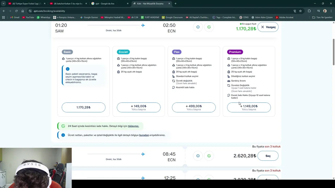Open the YouTube bookmark
Viewport: 335px width, 188px height.
coord(28,17)
